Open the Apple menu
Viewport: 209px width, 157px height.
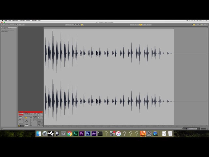click(2, 21)
